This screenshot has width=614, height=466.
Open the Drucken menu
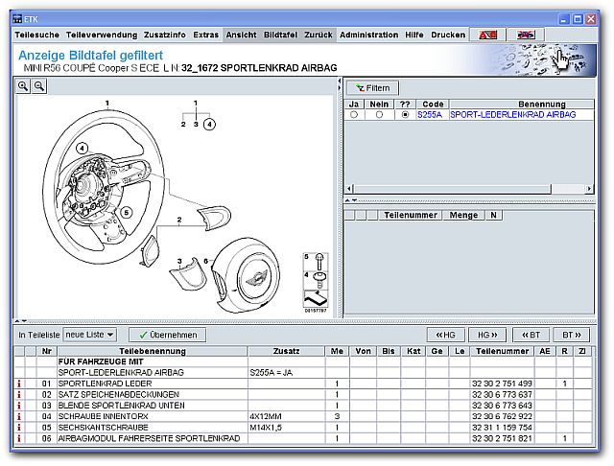(x=448, y=35)
